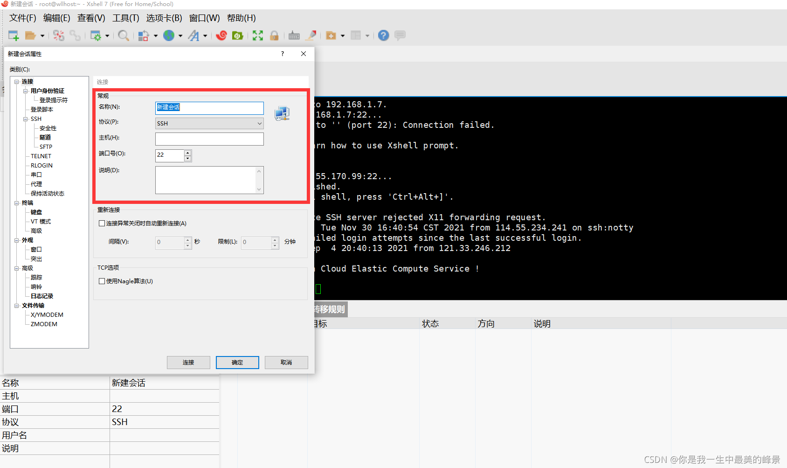Click the folder with plus toolbar icon

(331, 35)
